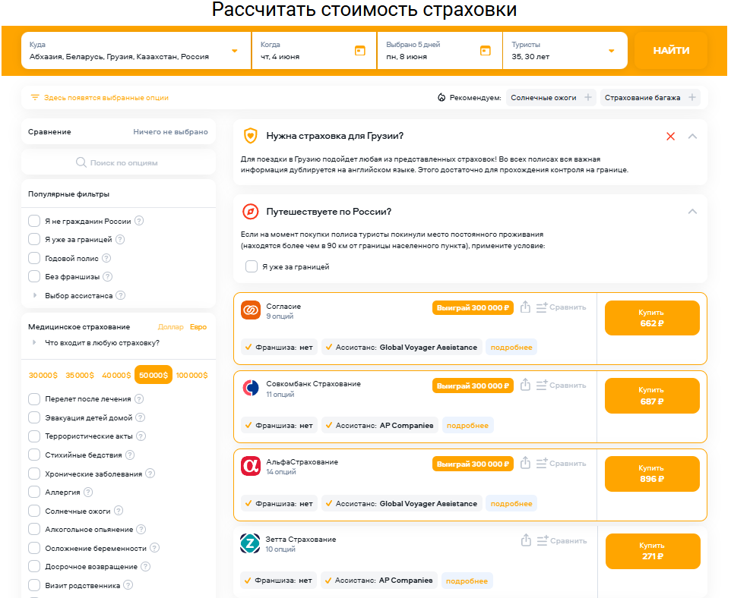Buy the АльфаСтрахование policy for 896 ₽
This screenshot has height=598, width=731.
(652, 474)
